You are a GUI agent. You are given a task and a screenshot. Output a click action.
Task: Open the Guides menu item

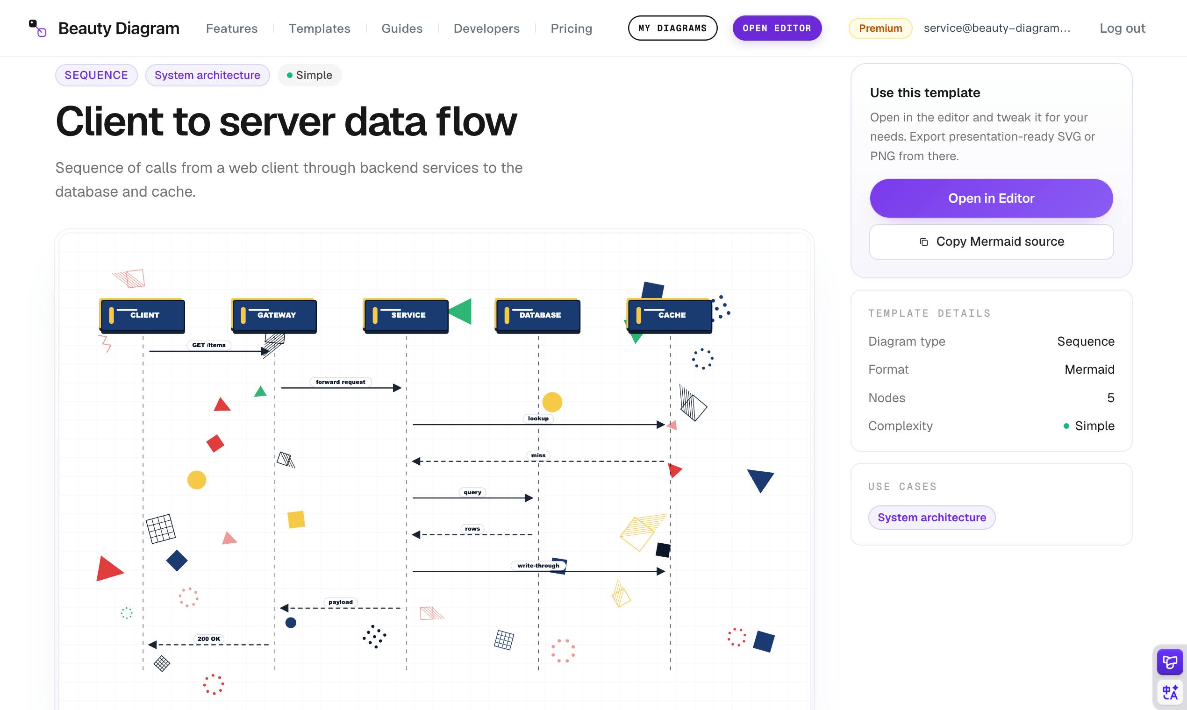pos(402,28)
